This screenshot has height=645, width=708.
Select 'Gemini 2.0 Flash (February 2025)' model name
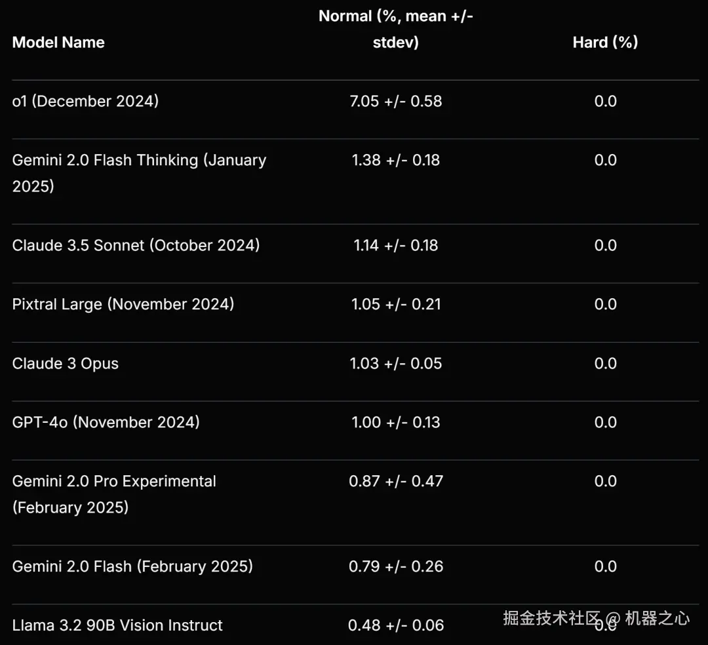pyautogui.click(x=132, y=566)
